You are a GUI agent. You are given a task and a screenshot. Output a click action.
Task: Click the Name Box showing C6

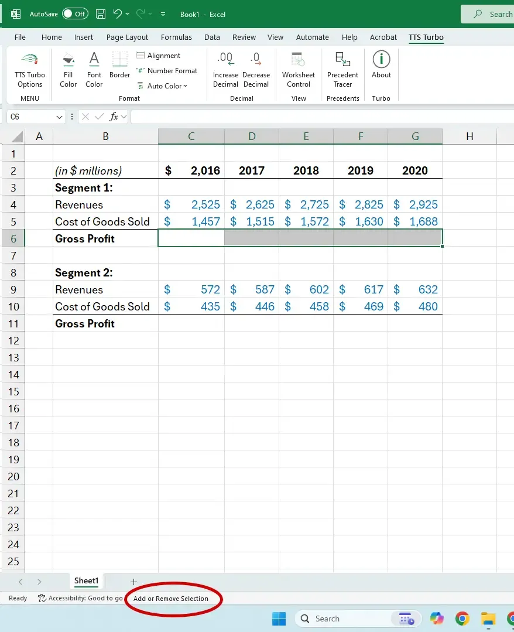(30, 117)
